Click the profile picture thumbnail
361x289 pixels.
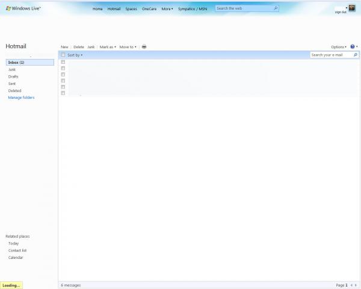(x=352, y=8)
